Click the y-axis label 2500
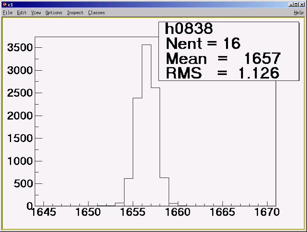Image resolution: width=307 pixels, height=232 pixels. [x=20, y=93]
